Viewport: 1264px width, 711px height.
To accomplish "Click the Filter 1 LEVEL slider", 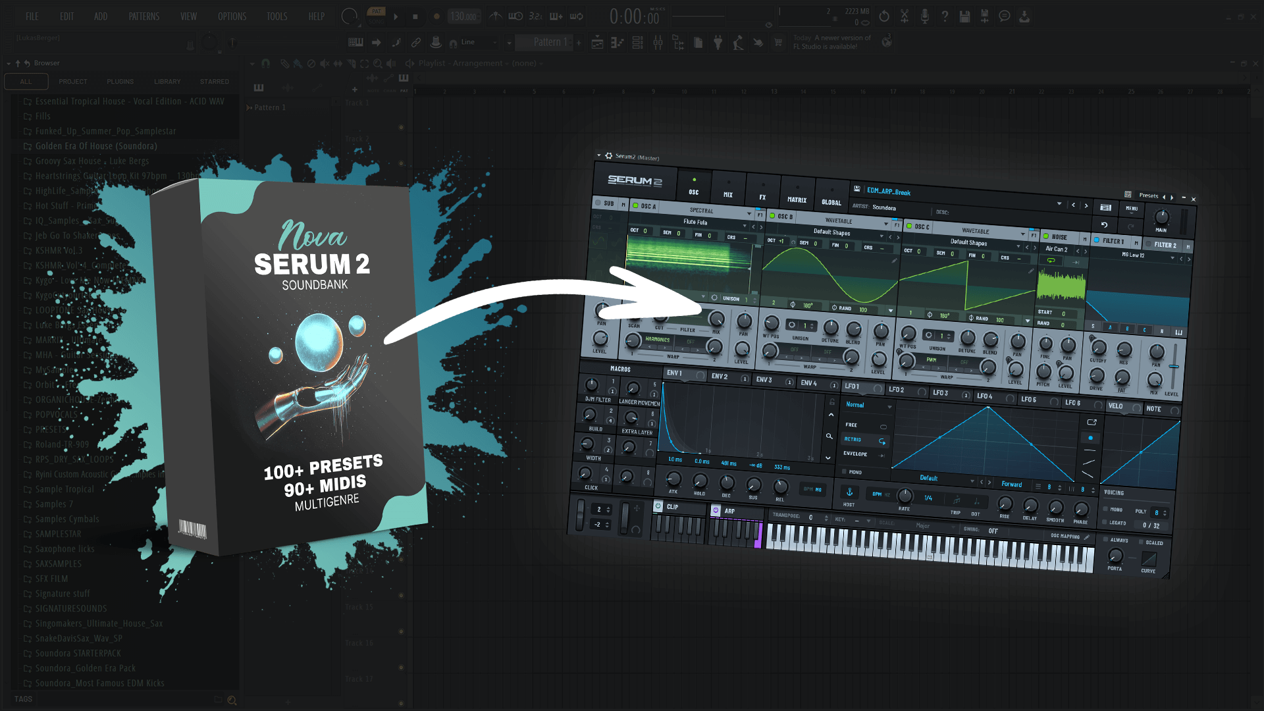I will [1173, 366].
